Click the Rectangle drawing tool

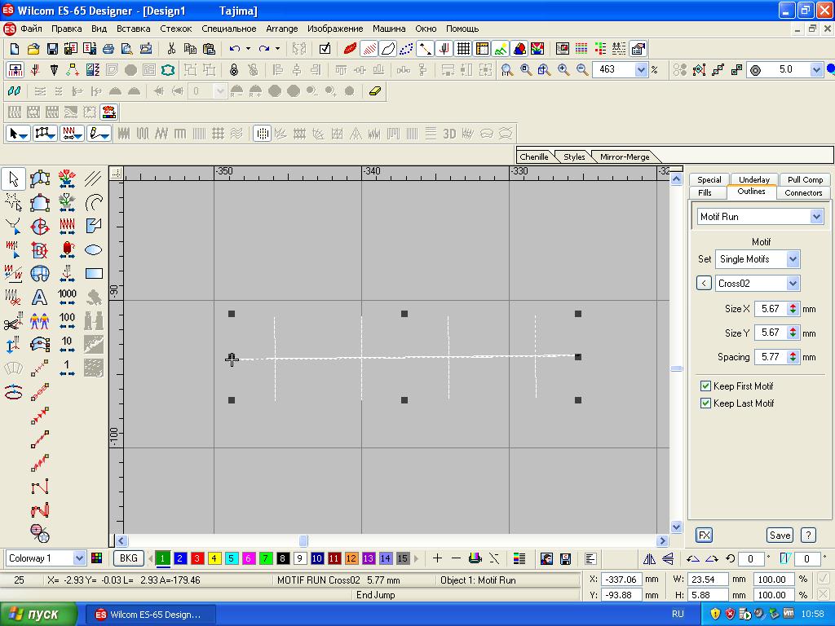(x=94, y=274)
